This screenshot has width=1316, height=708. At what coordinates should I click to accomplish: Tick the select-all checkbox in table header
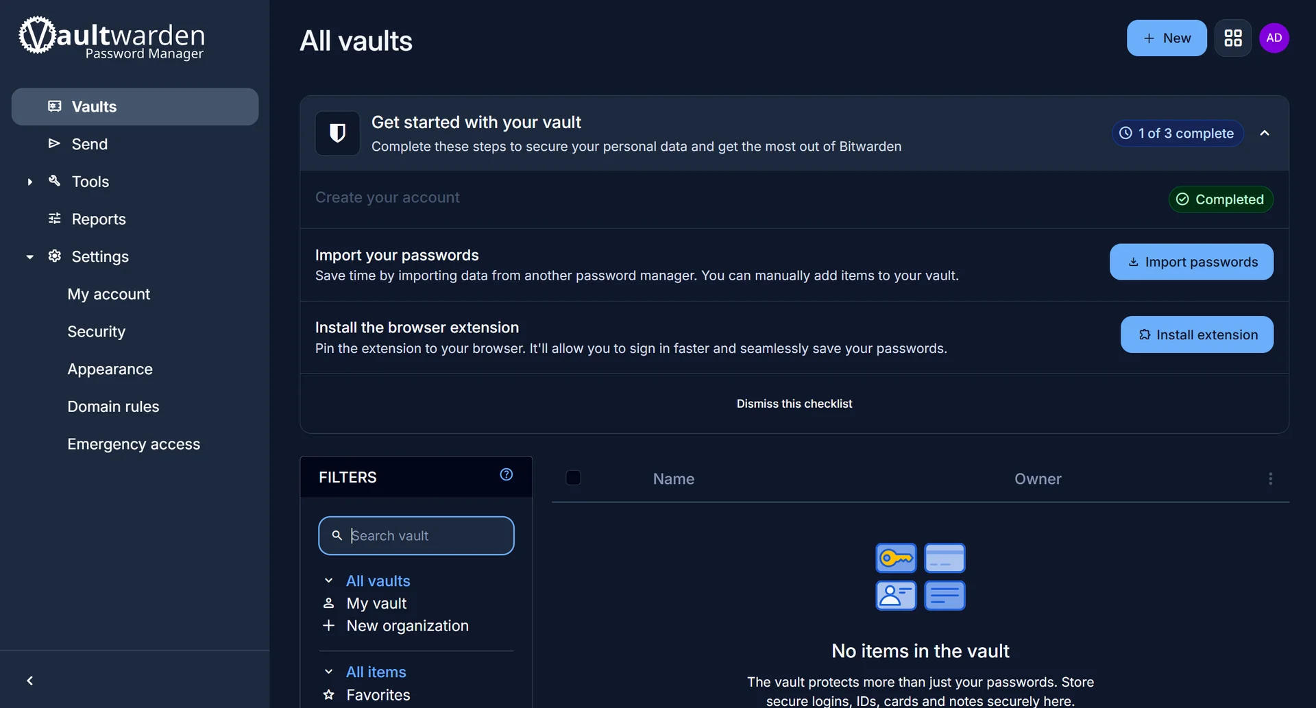574,478
